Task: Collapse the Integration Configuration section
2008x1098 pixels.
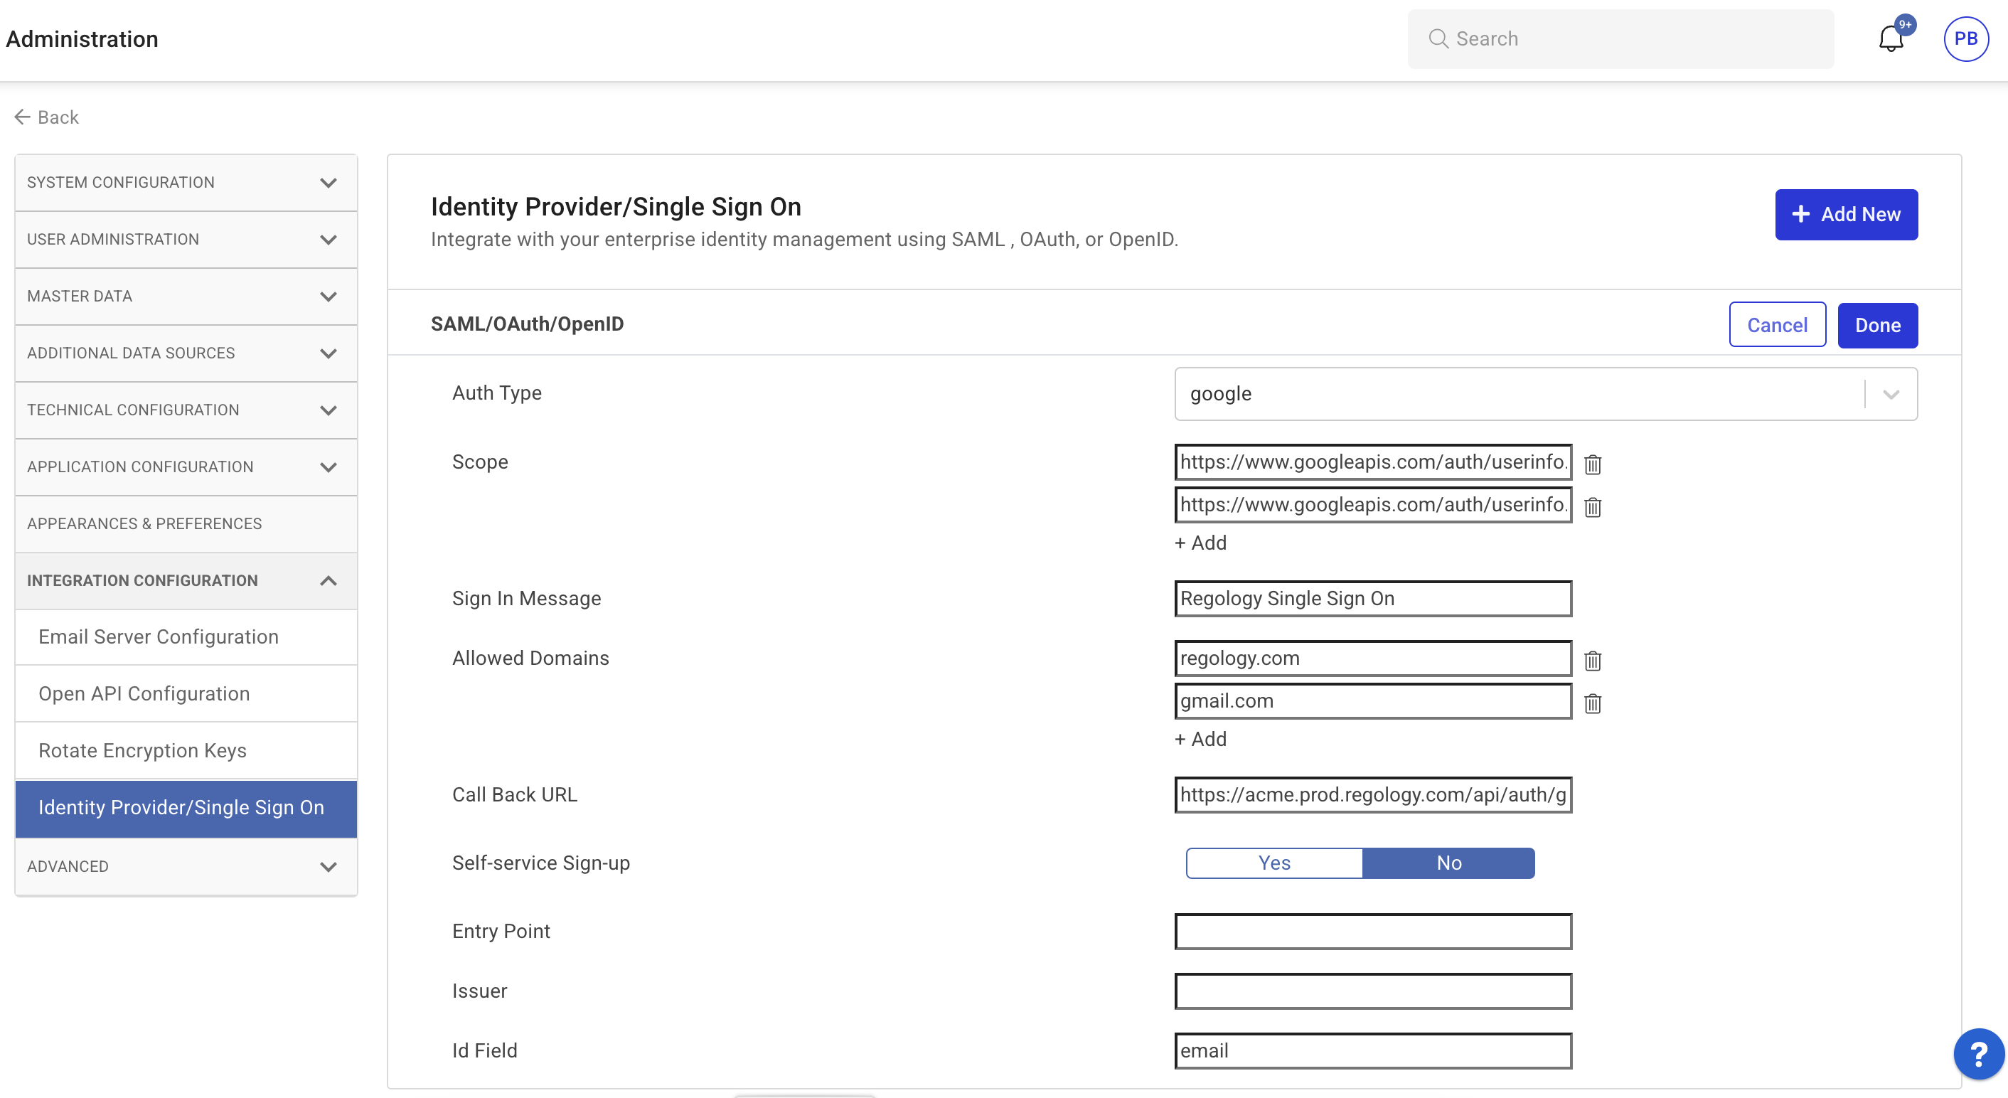Action: 186,580
